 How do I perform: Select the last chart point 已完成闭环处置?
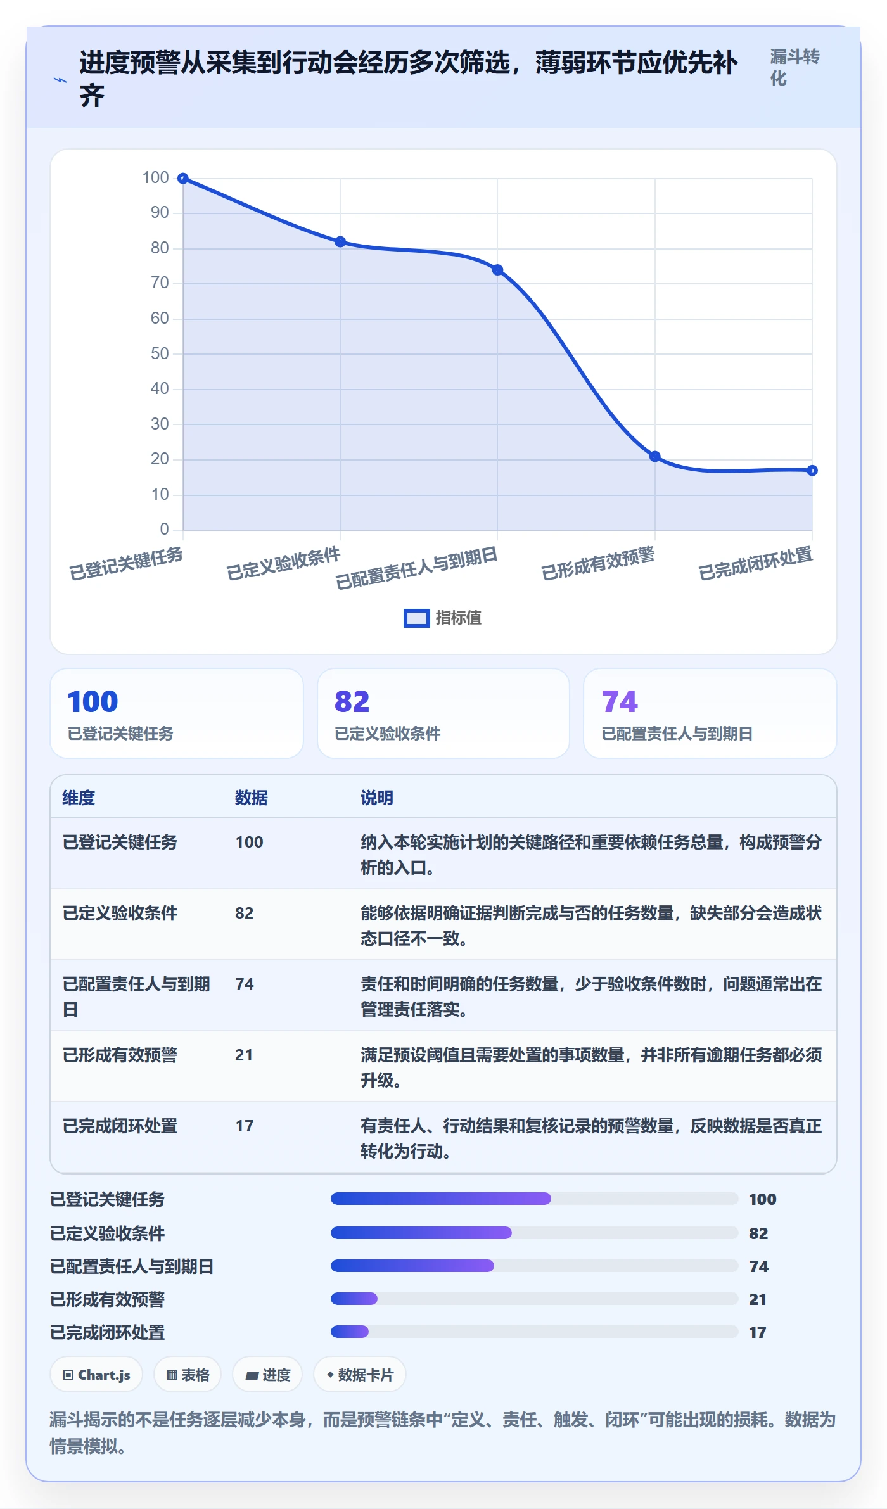[812, 471]
